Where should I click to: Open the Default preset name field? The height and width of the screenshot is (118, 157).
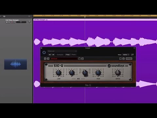(x=64, y=59)
